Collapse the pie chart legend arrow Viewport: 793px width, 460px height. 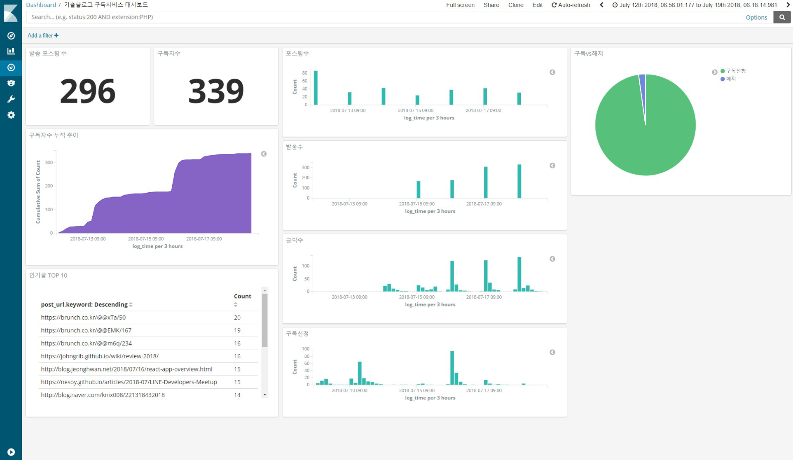[714, 72]
